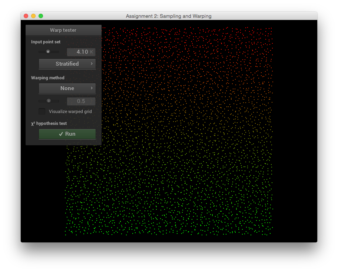Enable the Visualize warped grid checkbox
This screenshot has height=272, width=338.
(x=42, y=112)
